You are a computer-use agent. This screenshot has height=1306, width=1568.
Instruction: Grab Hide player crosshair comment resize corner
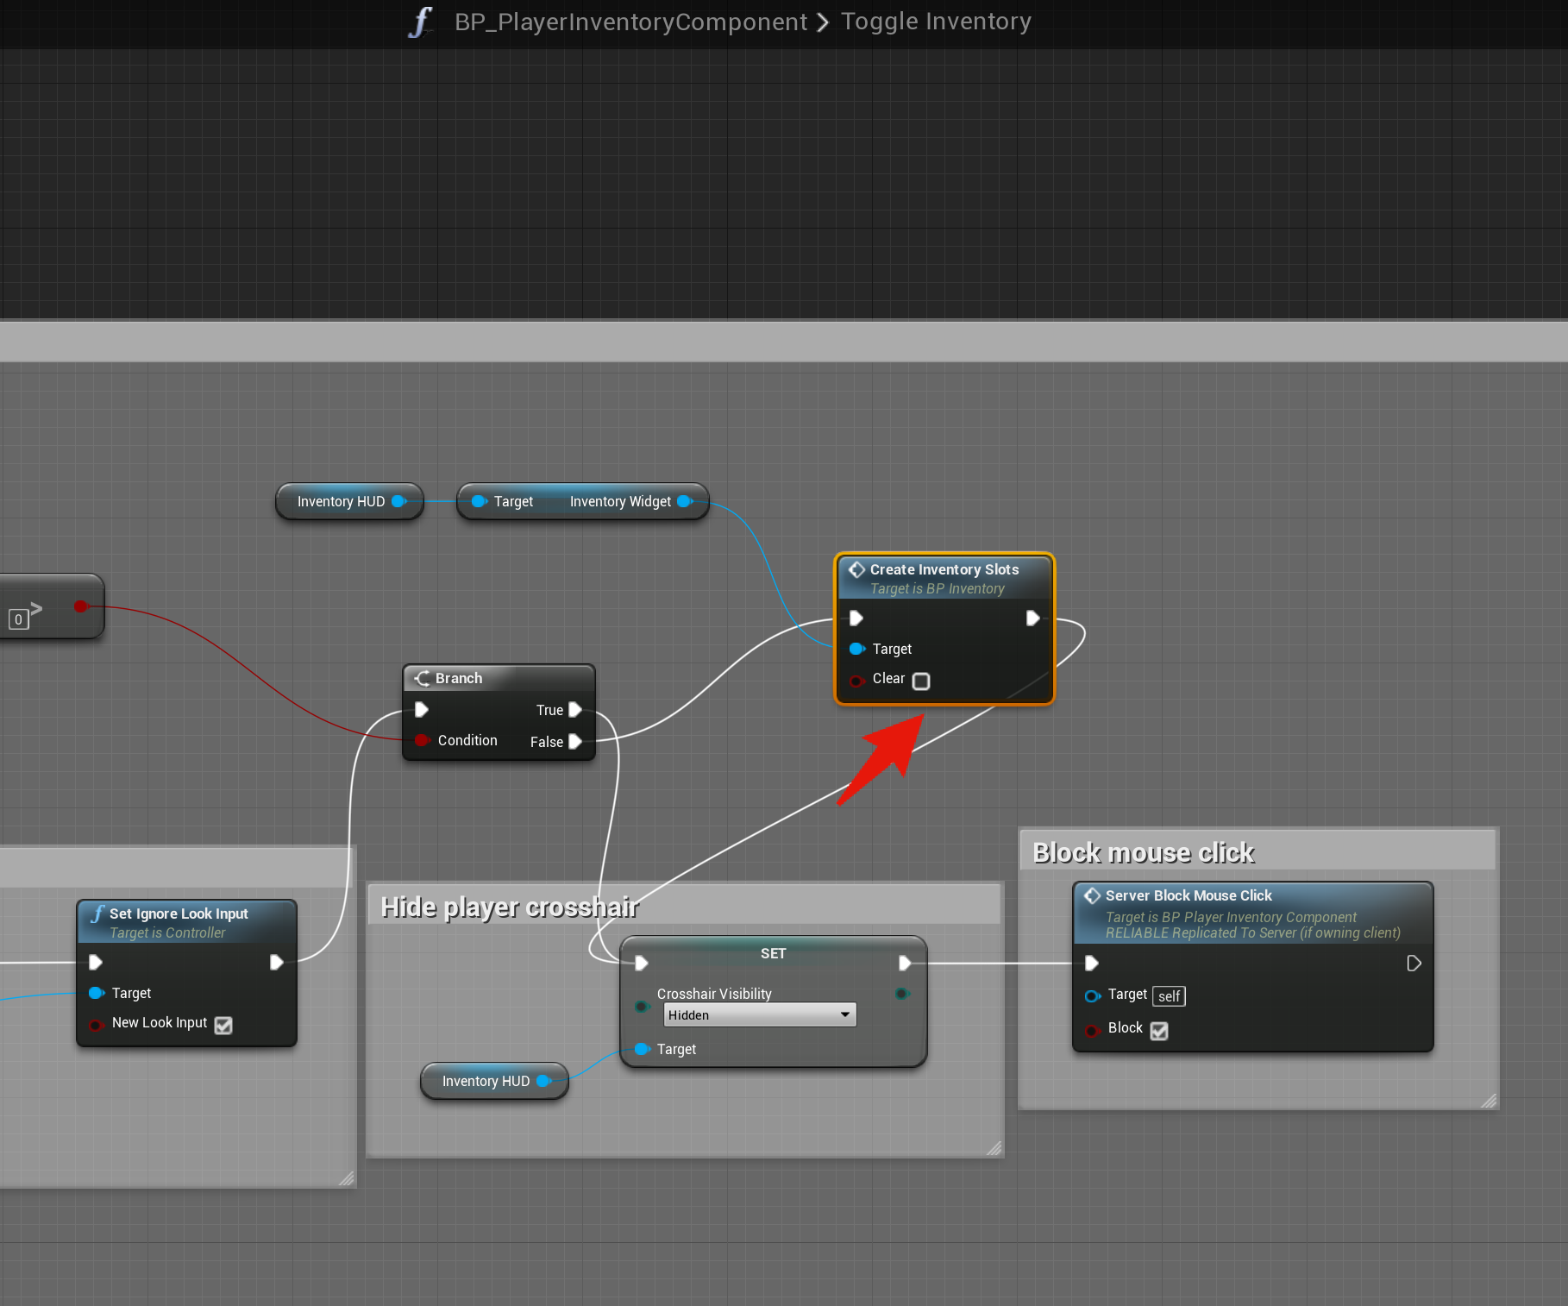(x=994, y=1148)
